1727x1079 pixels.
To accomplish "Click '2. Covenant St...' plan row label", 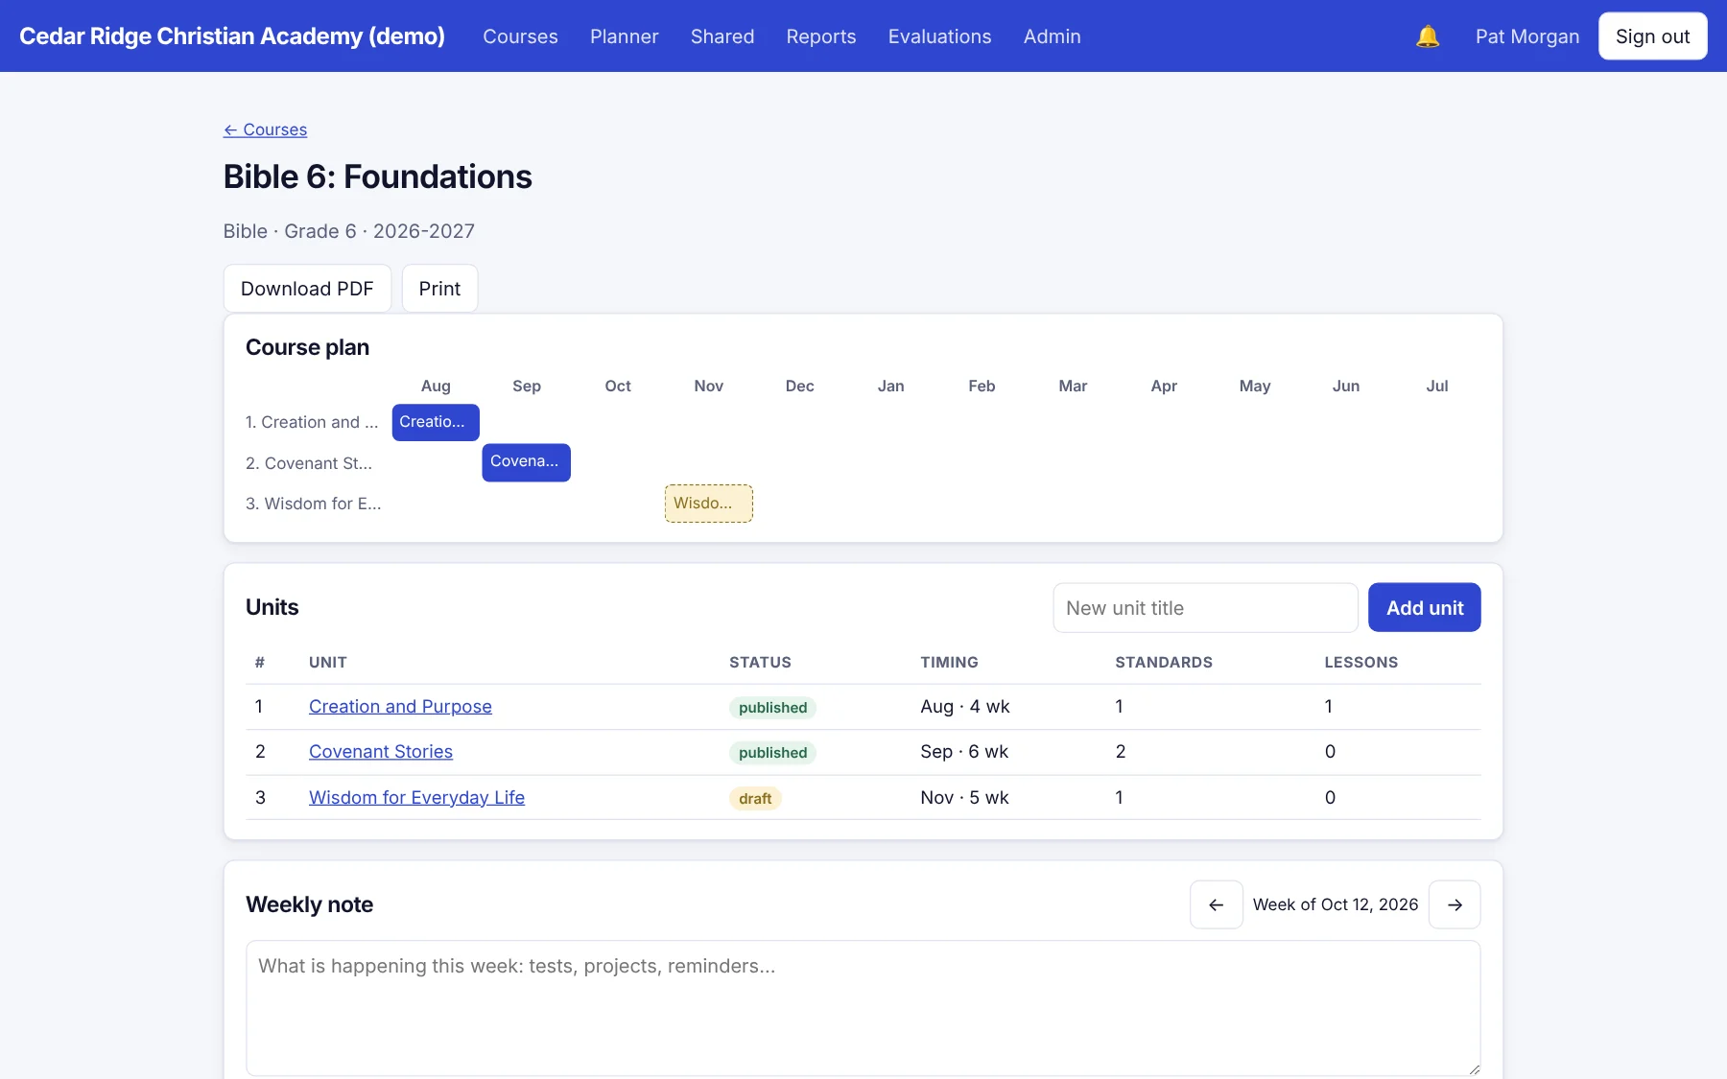I will coord(309,463).
